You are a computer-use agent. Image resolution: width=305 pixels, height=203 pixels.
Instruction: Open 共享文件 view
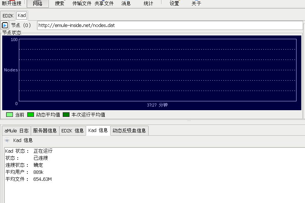104,3
